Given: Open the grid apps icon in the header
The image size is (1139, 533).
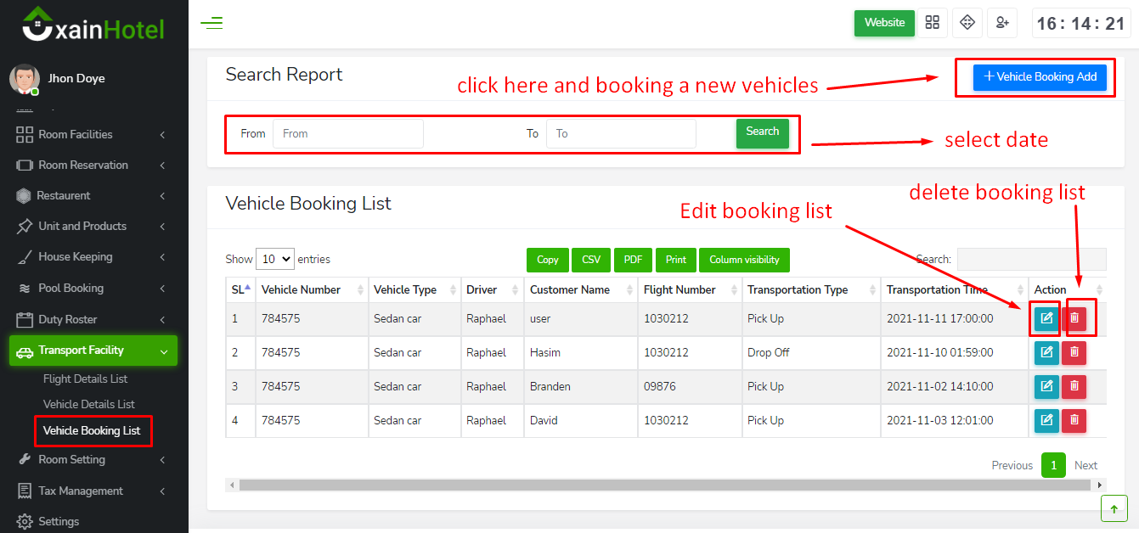Looking at the screenshot, I should click(x=933, y=23).
